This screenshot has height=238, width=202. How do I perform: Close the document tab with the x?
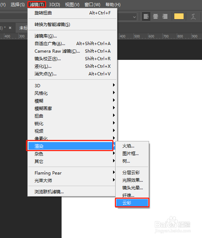click(x=10, y=28)
